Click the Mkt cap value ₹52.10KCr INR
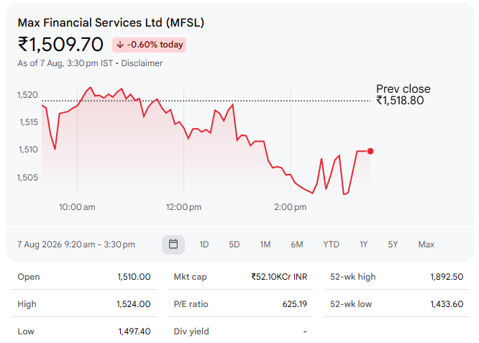The width and height of the screenshot is (479, 343). coord(279,277)
